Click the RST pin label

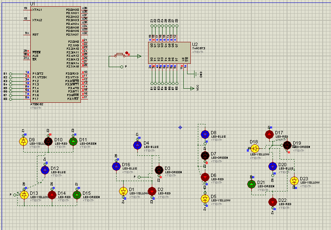[x=36, y=34]
